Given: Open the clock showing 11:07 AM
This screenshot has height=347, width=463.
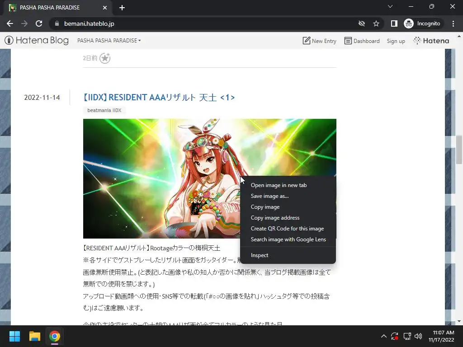Looking at the screenshot, I should click(441, 336).
